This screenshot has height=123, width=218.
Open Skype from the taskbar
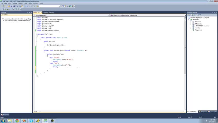pos(31,121)
